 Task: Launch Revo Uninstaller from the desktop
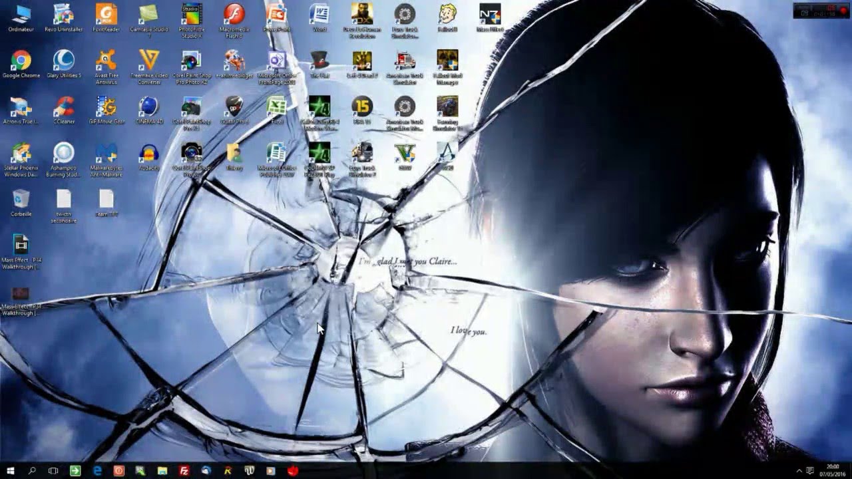pyautogui.click(x=64, y=18)
